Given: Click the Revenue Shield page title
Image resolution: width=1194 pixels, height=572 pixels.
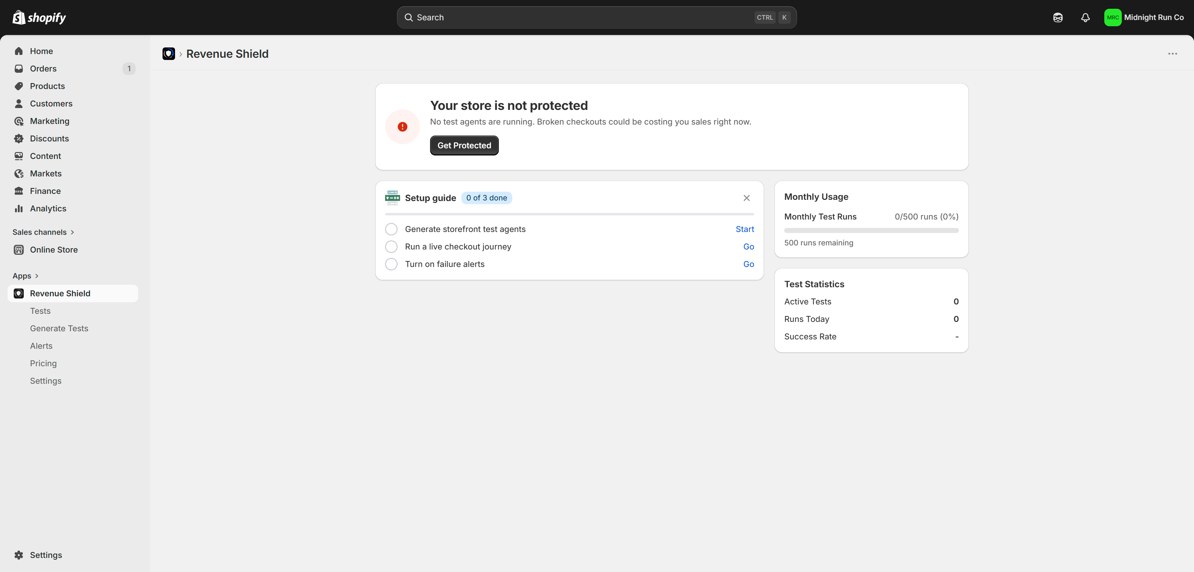Looking at the screenshot, I should [x=227, y=54].
